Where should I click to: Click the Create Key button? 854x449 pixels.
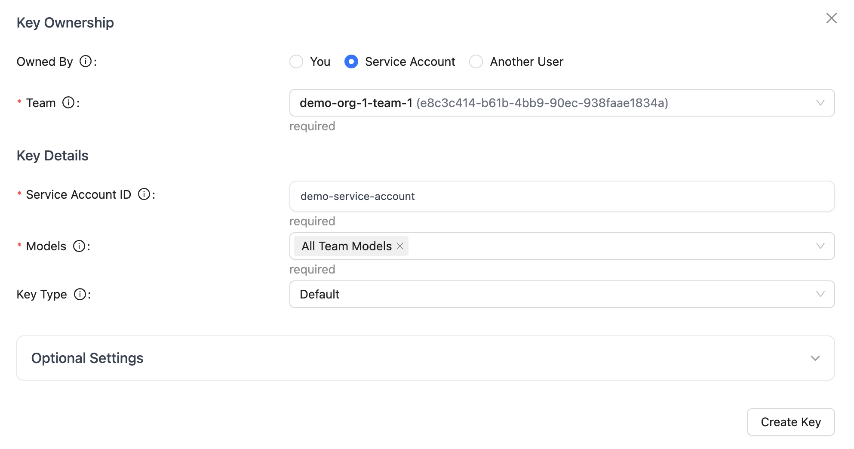click(790, 422)
